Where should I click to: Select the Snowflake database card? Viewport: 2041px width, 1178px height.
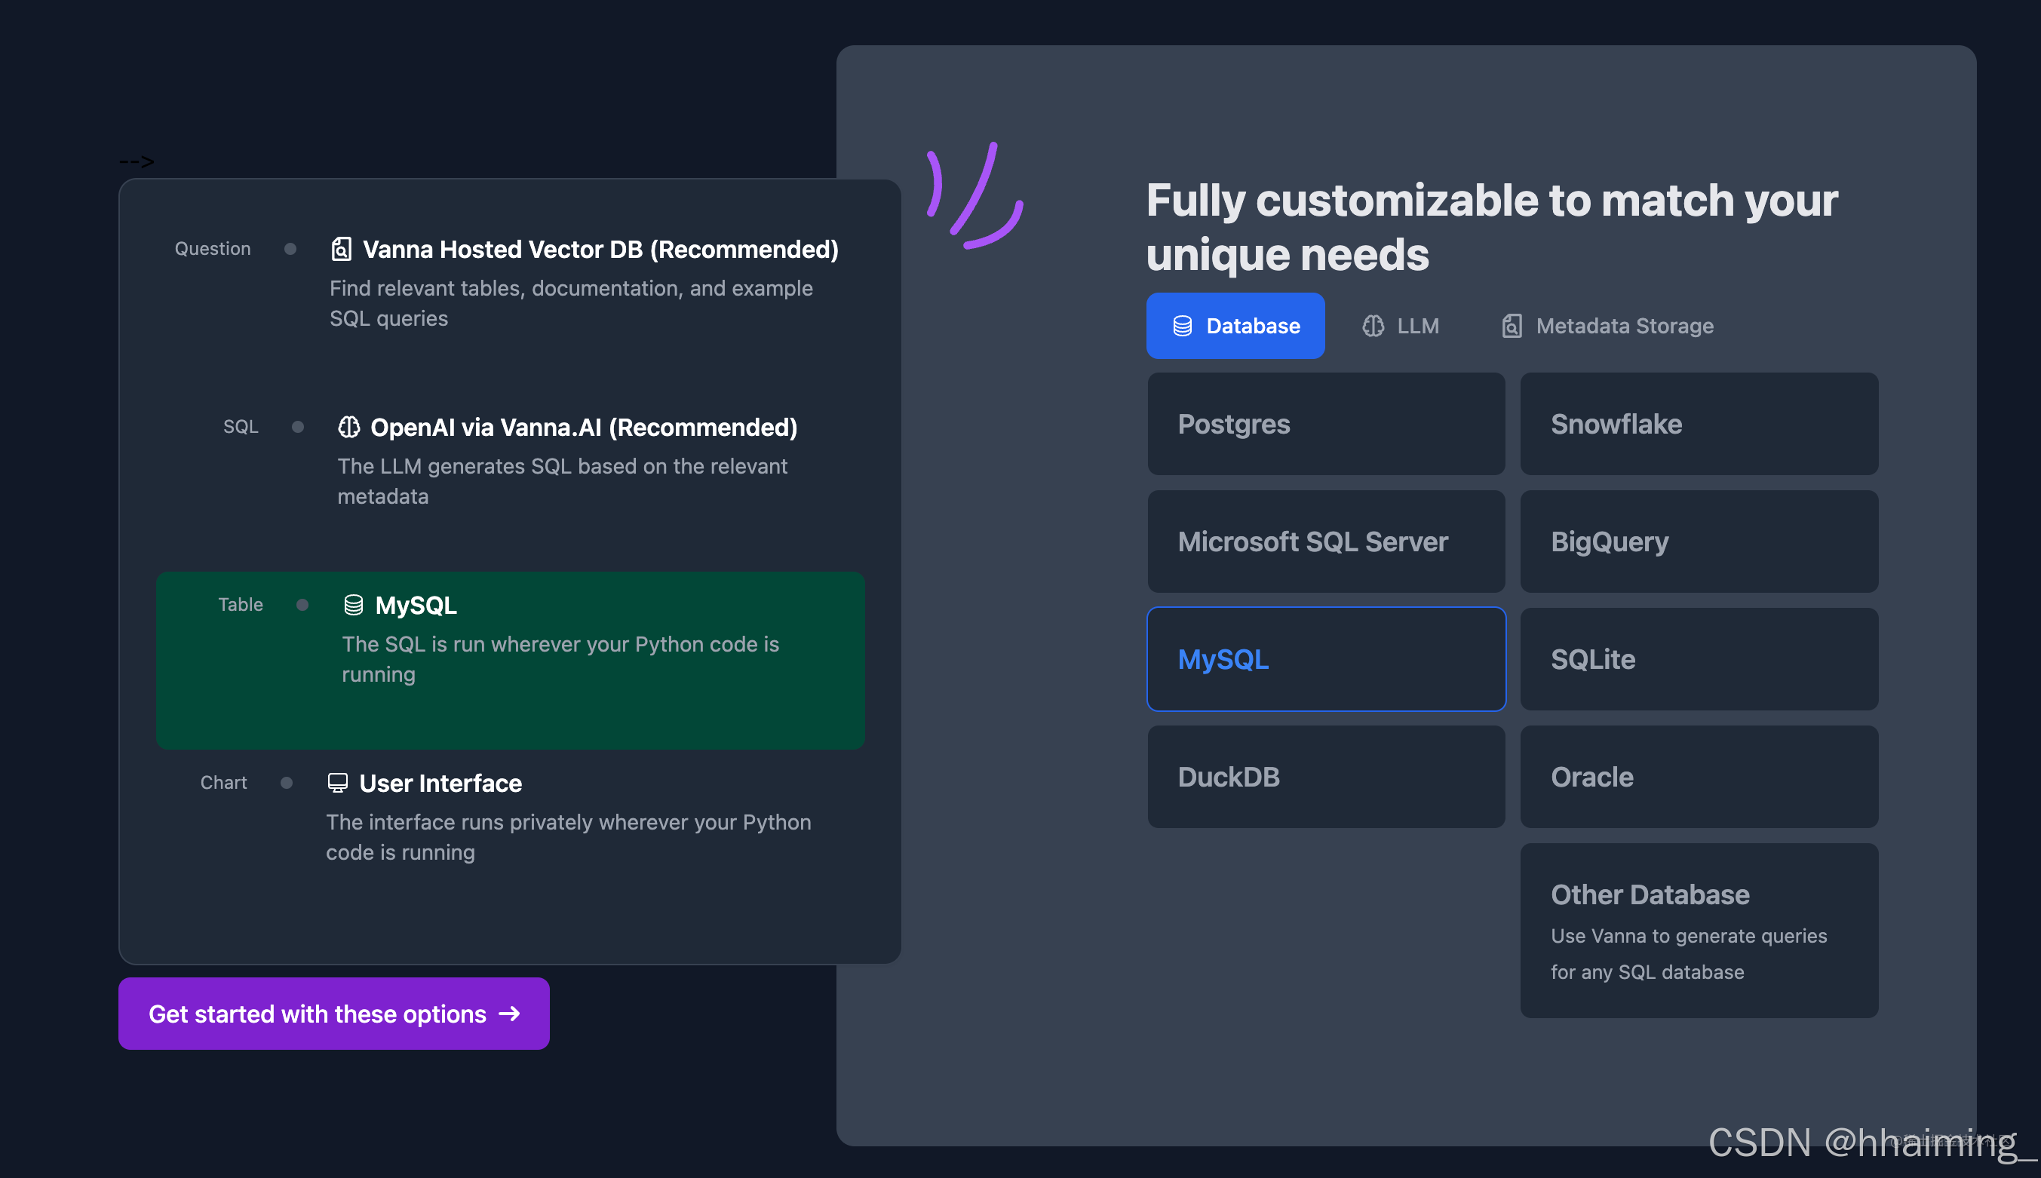[1699, 424]
